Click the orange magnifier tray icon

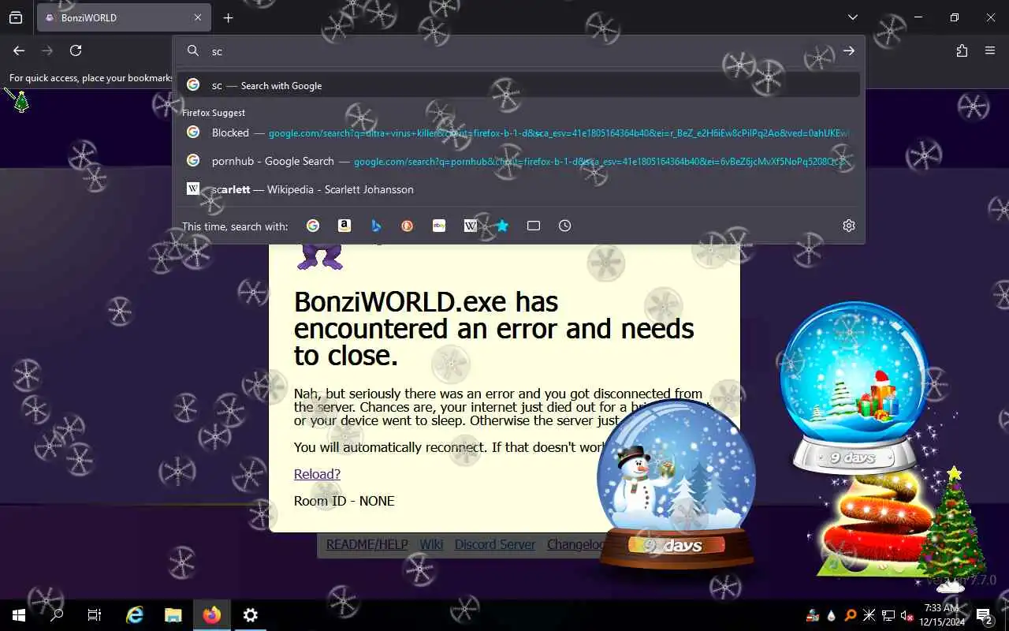click(851, 615)
